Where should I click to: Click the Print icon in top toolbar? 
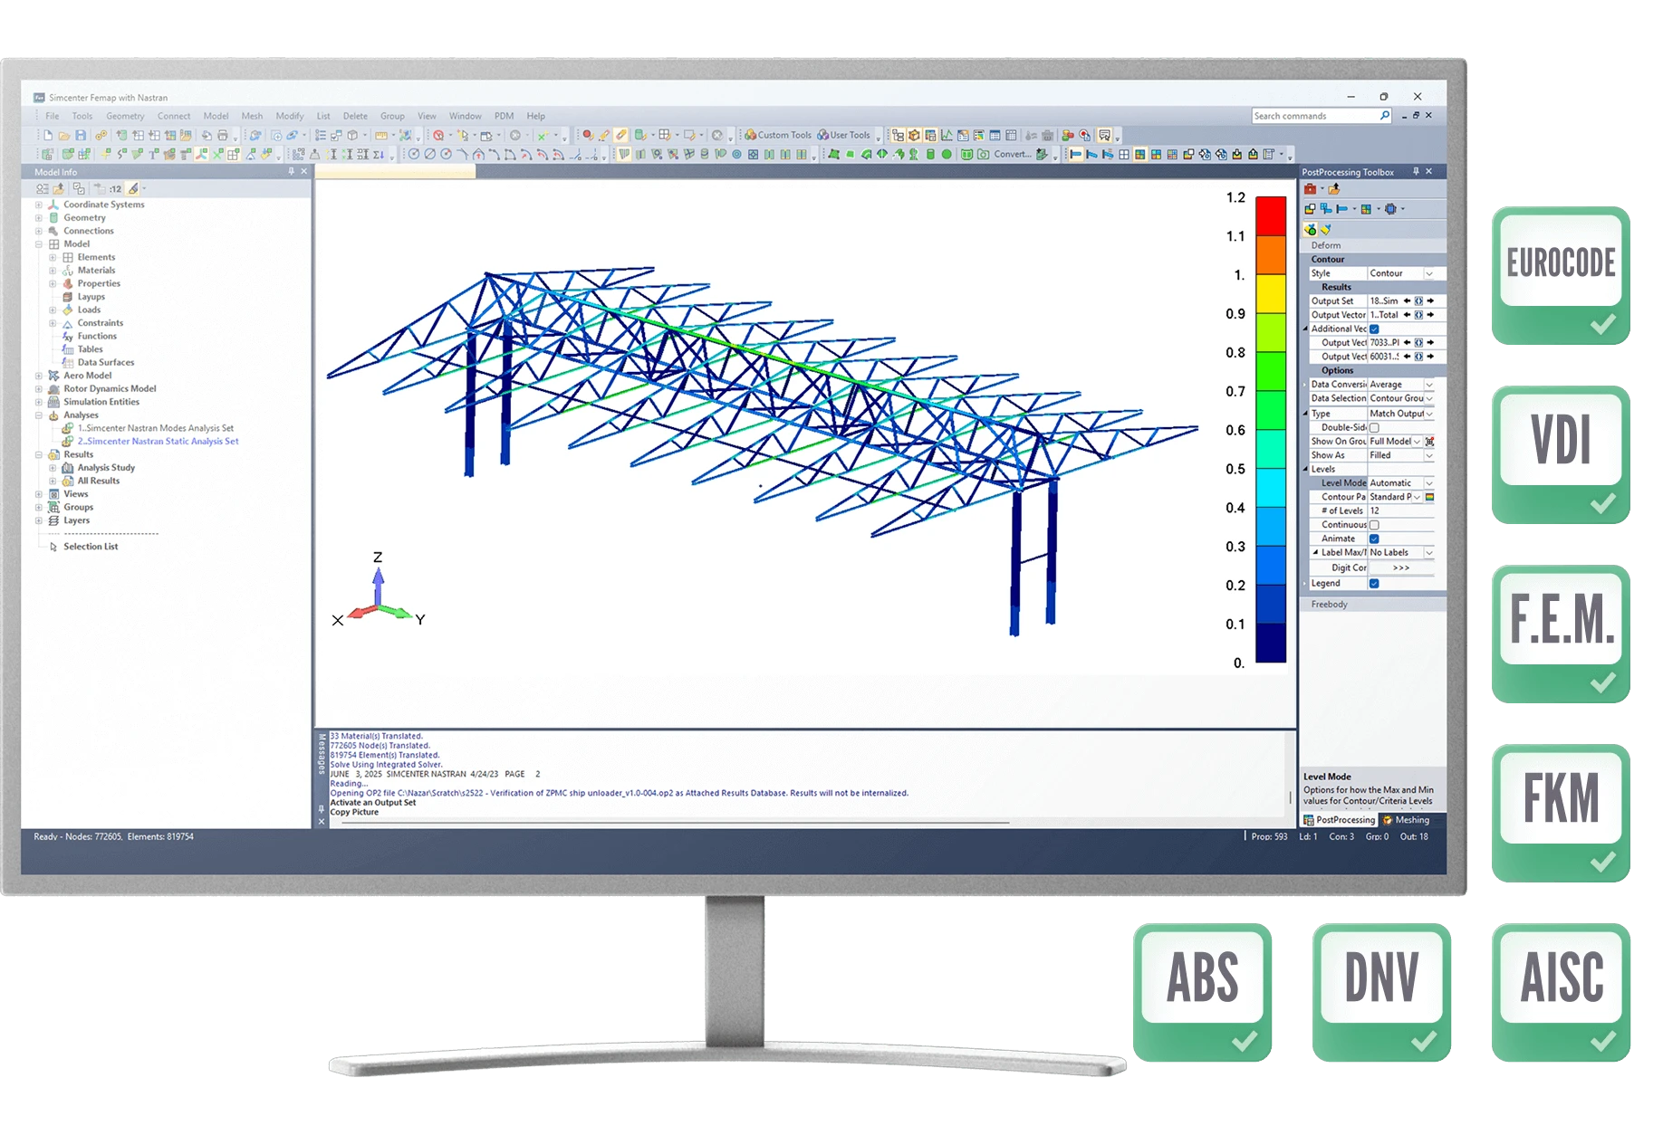pyautogui.click(x=223, y=135)
